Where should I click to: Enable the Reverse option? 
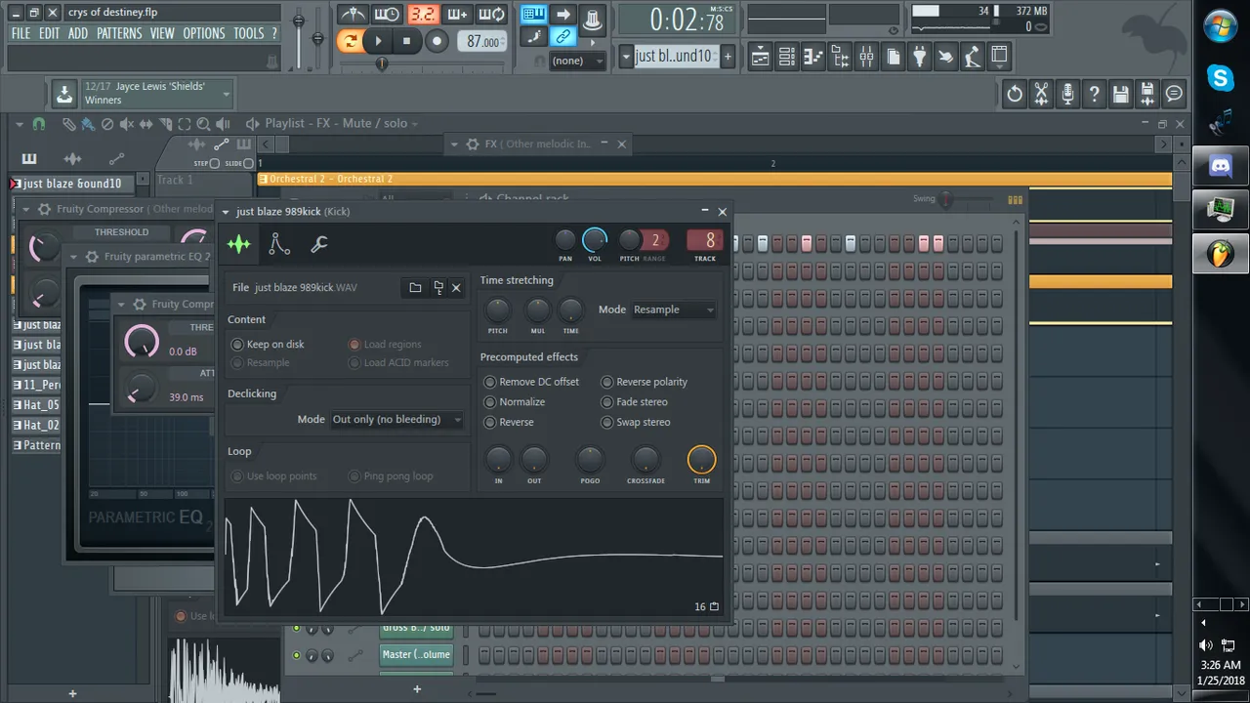coord(509,423)
